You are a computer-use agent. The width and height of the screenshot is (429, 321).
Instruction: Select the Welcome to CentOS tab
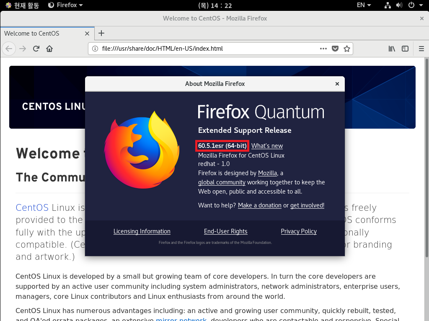[47, 34]
